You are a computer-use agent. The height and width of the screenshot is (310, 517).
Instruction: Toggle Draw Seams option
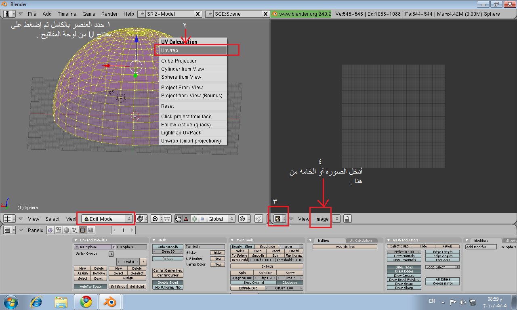404,284
